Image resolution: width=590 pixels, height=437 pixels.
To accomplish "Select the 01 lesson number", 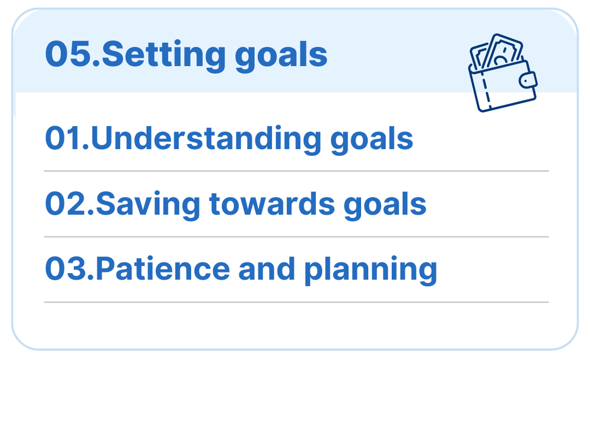I will [63, 139].
